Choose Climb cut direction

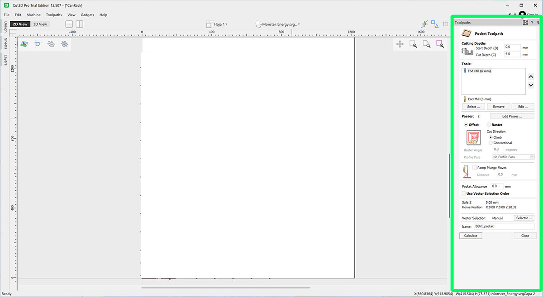point(491,137)
